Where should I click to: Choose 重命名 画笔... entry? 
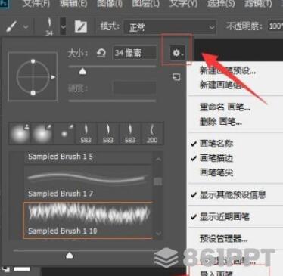225,107
